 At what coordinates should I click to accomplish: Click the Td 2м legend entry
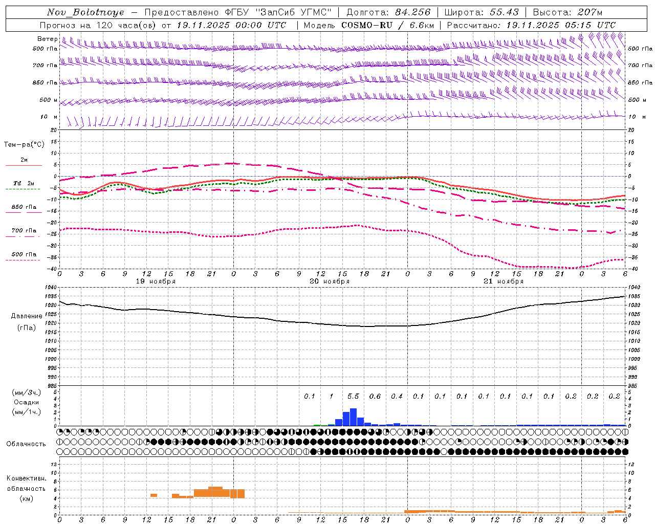(24, 183)
